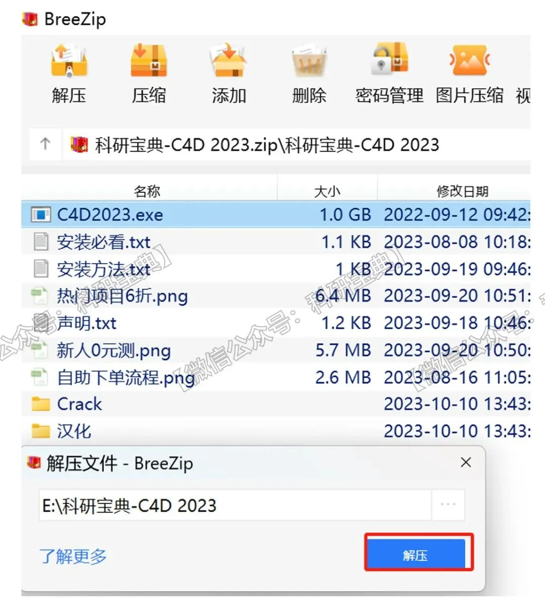Open 图片压缩 image compression icon
Screen dimensions: 545x600
click(x=470, y=61)
